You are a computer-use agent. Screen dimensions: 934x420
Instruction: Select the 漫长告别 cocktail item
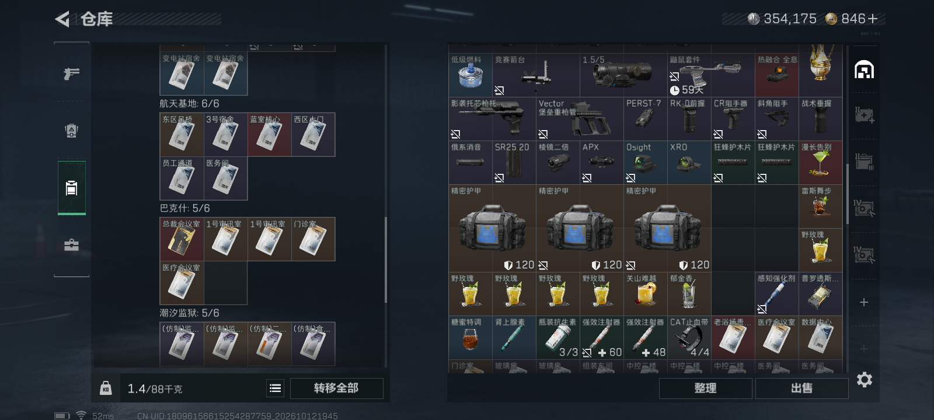(x=820, y=162)
